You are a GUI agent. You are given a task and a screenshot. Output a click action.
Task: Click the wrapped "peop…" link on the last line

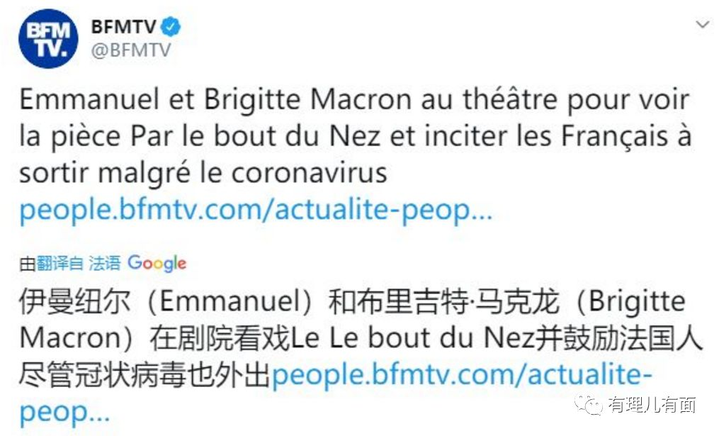point(64,412)
